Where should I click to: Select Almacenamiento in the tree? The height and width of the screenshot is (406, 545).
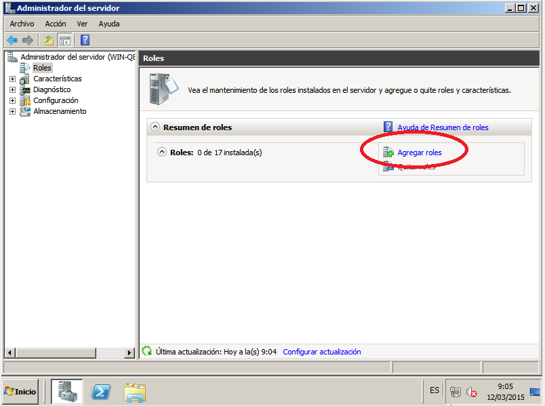pos(60,111)
